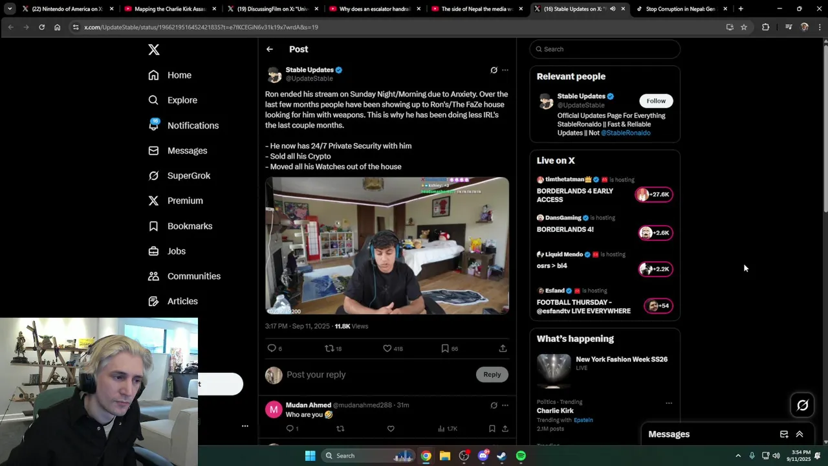Click the Reply button
This screenshot has height=466, width=828.
492,374
